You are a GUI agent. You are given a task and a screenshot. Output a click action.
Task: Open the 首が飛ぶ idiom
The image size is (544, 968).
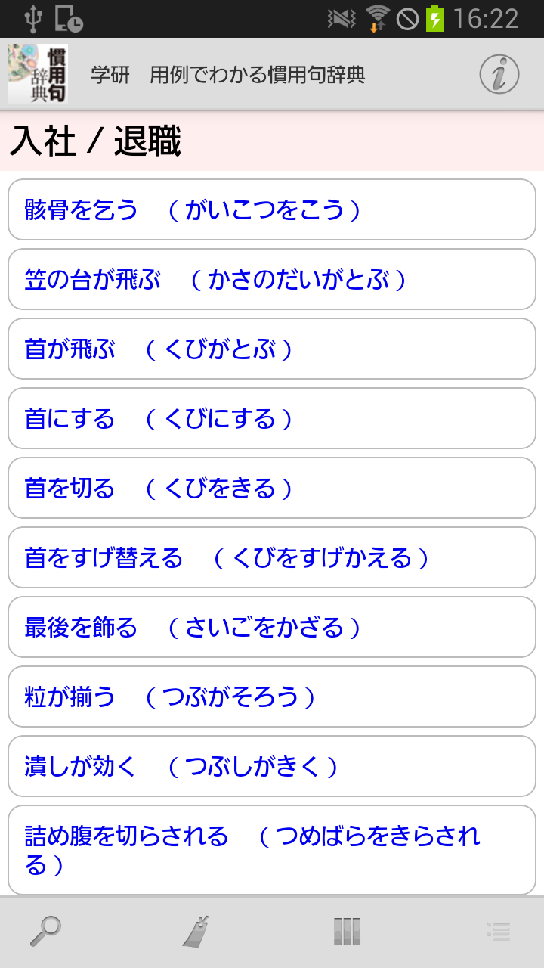point(272,349)
